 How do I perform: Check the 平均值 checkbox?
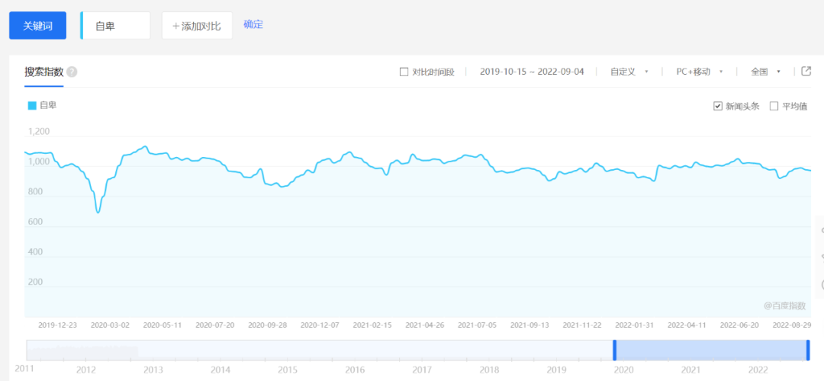pos(774,106)
